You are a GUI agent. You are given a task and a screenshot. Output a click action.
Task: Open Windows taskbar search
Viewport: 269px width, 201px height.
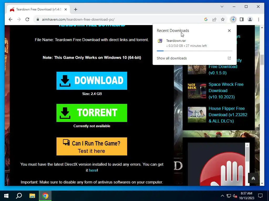(19, 196)
